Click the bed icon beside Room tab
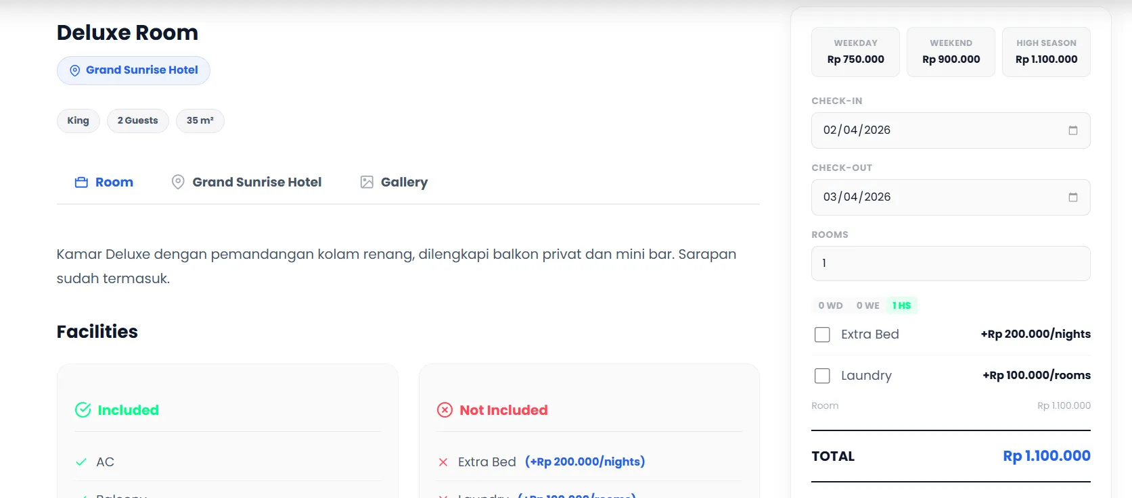The image size is (1132, 498). pyautogui.click(x=81, y=182)
